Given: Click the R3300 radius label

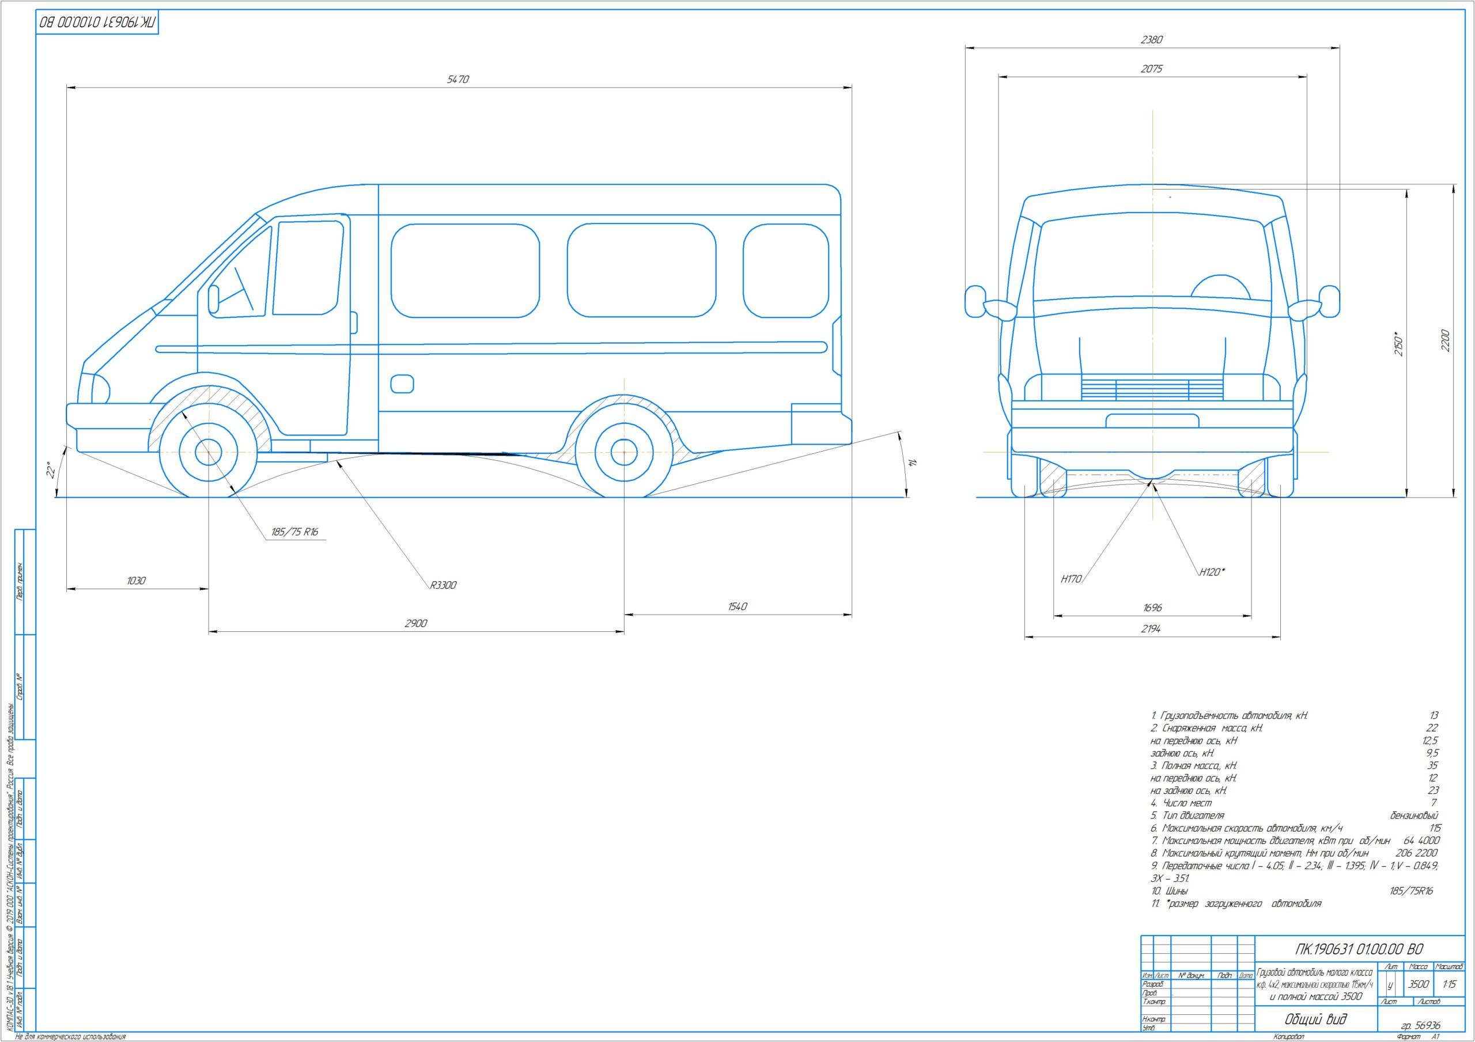Looking at the screenshot, I should (443, 585).
